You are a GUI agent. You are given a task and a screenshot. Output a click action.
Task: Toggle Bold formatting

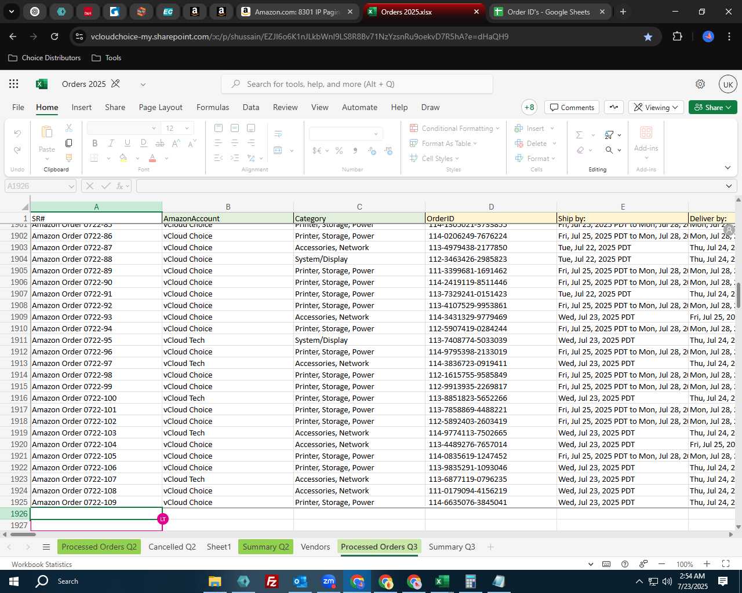(95, 143)
